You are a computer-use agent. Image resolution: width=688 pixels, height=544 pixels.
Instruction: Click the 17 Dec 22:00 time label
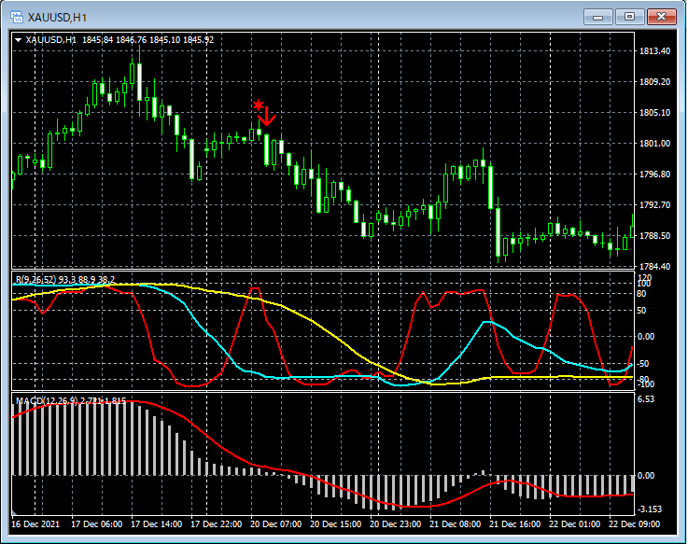(x=217, y=523)
